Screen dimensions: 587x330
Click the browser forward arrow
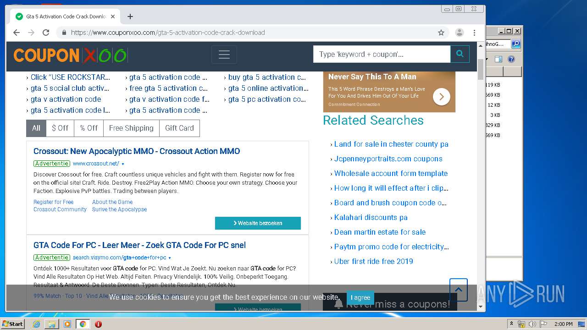pyautogui.click(x=31, y=33)
